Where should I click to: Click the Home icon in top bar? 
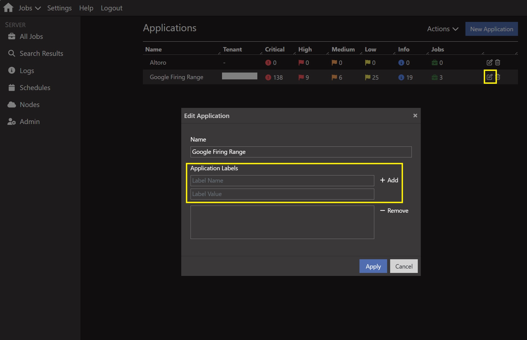click(8, 8)
